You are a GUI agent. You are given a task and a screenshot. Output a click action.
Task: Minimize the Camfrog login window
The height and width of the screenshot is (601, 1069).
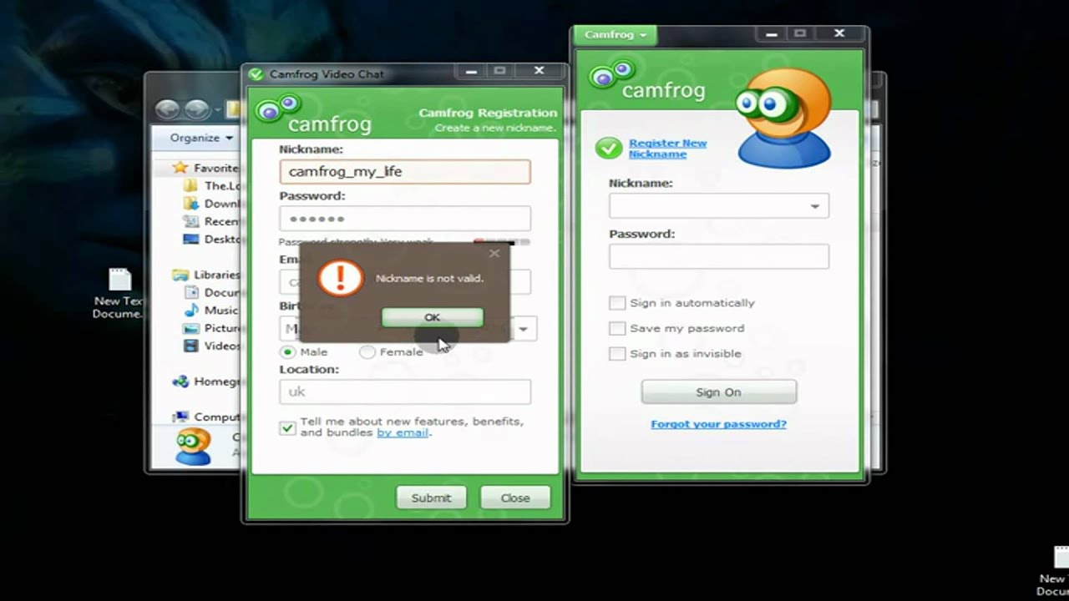point(772,34)
